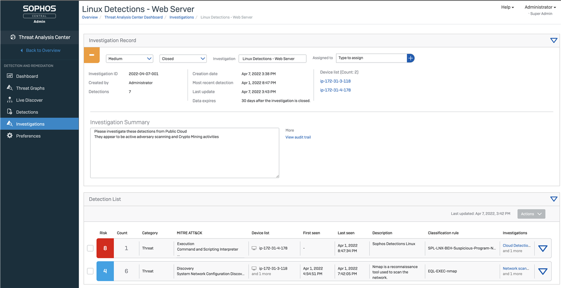
Task: Select the Sophos Detections Linux row checkbox
Action: tap(90, 248)
